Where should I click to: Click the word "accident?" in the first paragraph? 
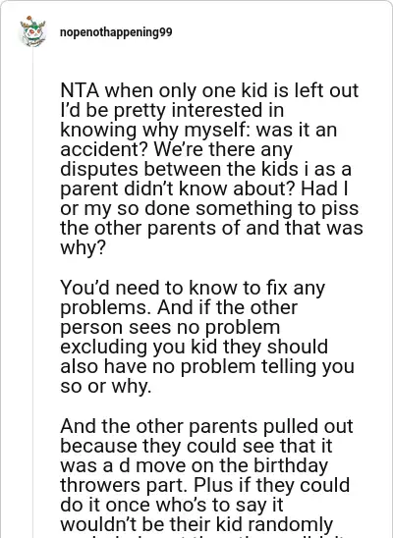coord(105,149)
